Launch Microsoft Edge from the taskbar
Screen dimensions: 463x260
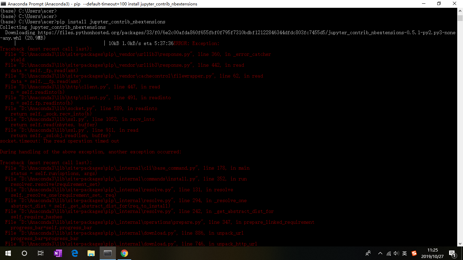click(75, 253)
